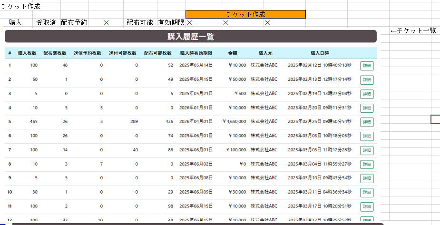440x225 pixels.
Task: Click the 購入履歴一覧 title banner
Action: [x=191, y=37]
